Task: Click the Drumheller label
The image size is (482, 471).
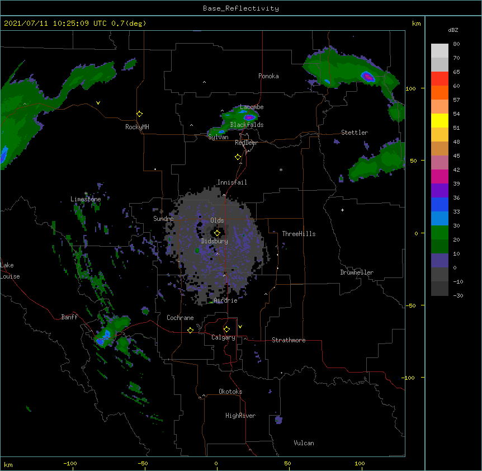Action: click(x=357, y=272)
